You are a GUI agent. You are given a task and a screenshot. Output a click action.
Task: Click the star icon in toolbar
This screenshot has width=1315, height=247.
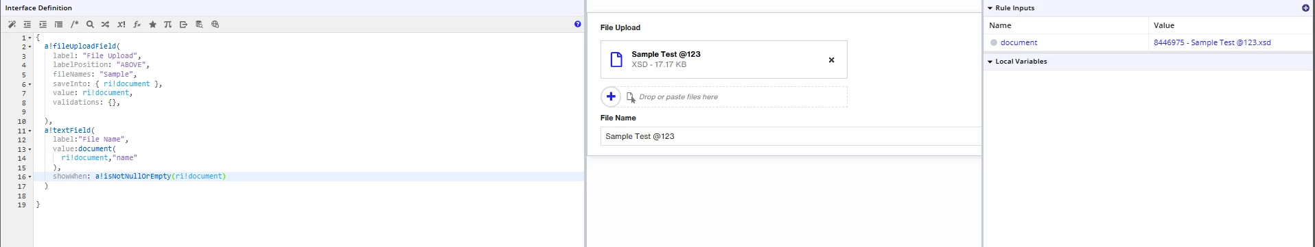tap(152, 25)
